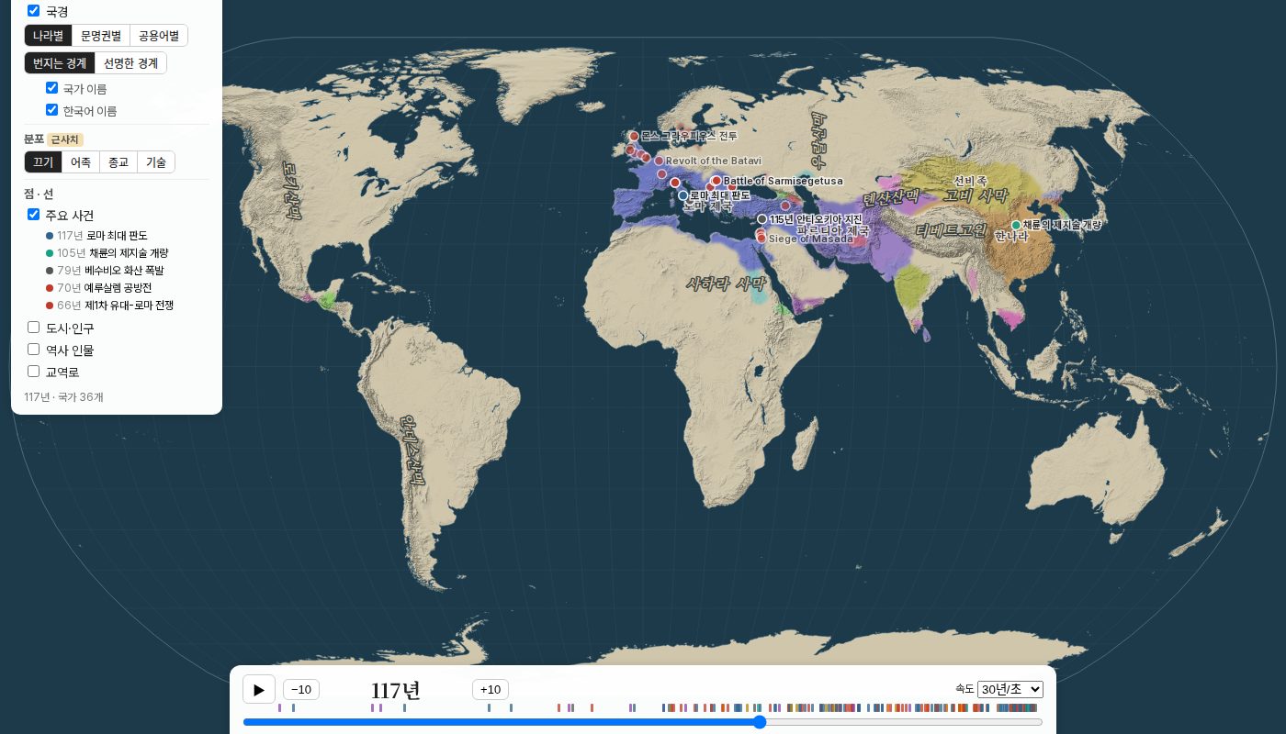The image size is (1286, 734).
Task: Click the 몬스 그라우피우스 전투 map marker
Action: [634, 136]
